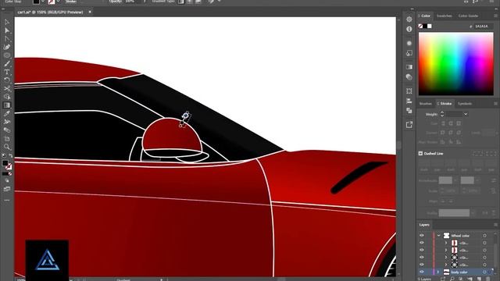The image size is (500, 281).
Task: Select the Selection tool arrow
Action: coord(7,23)
